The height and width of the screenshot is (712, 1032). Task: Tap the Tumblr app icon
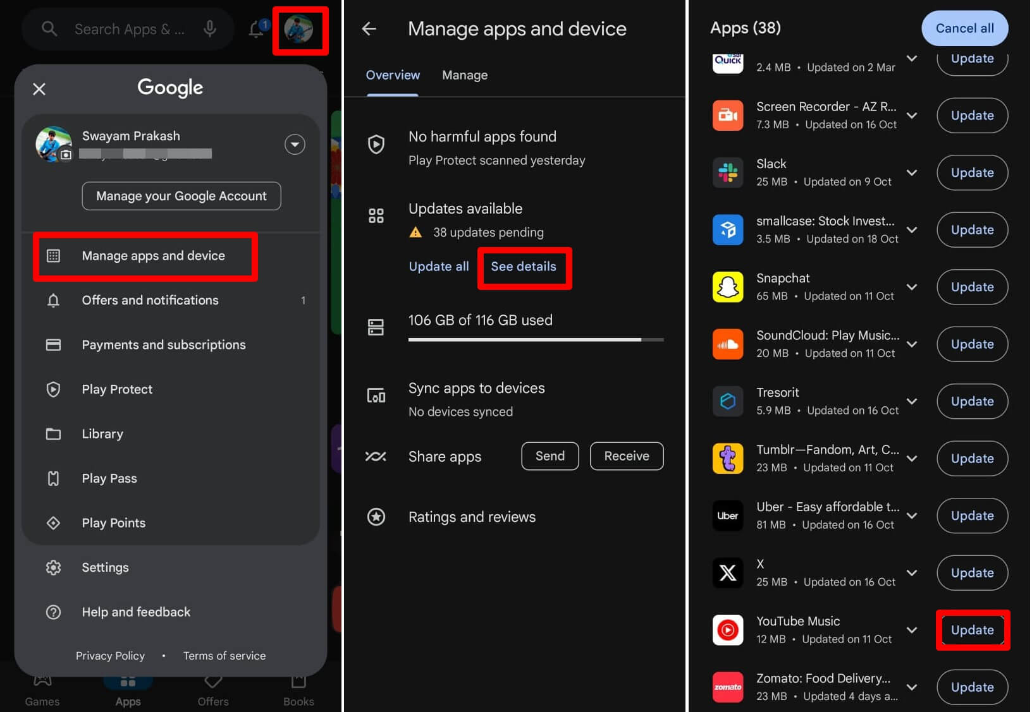[x=728, y=459]
